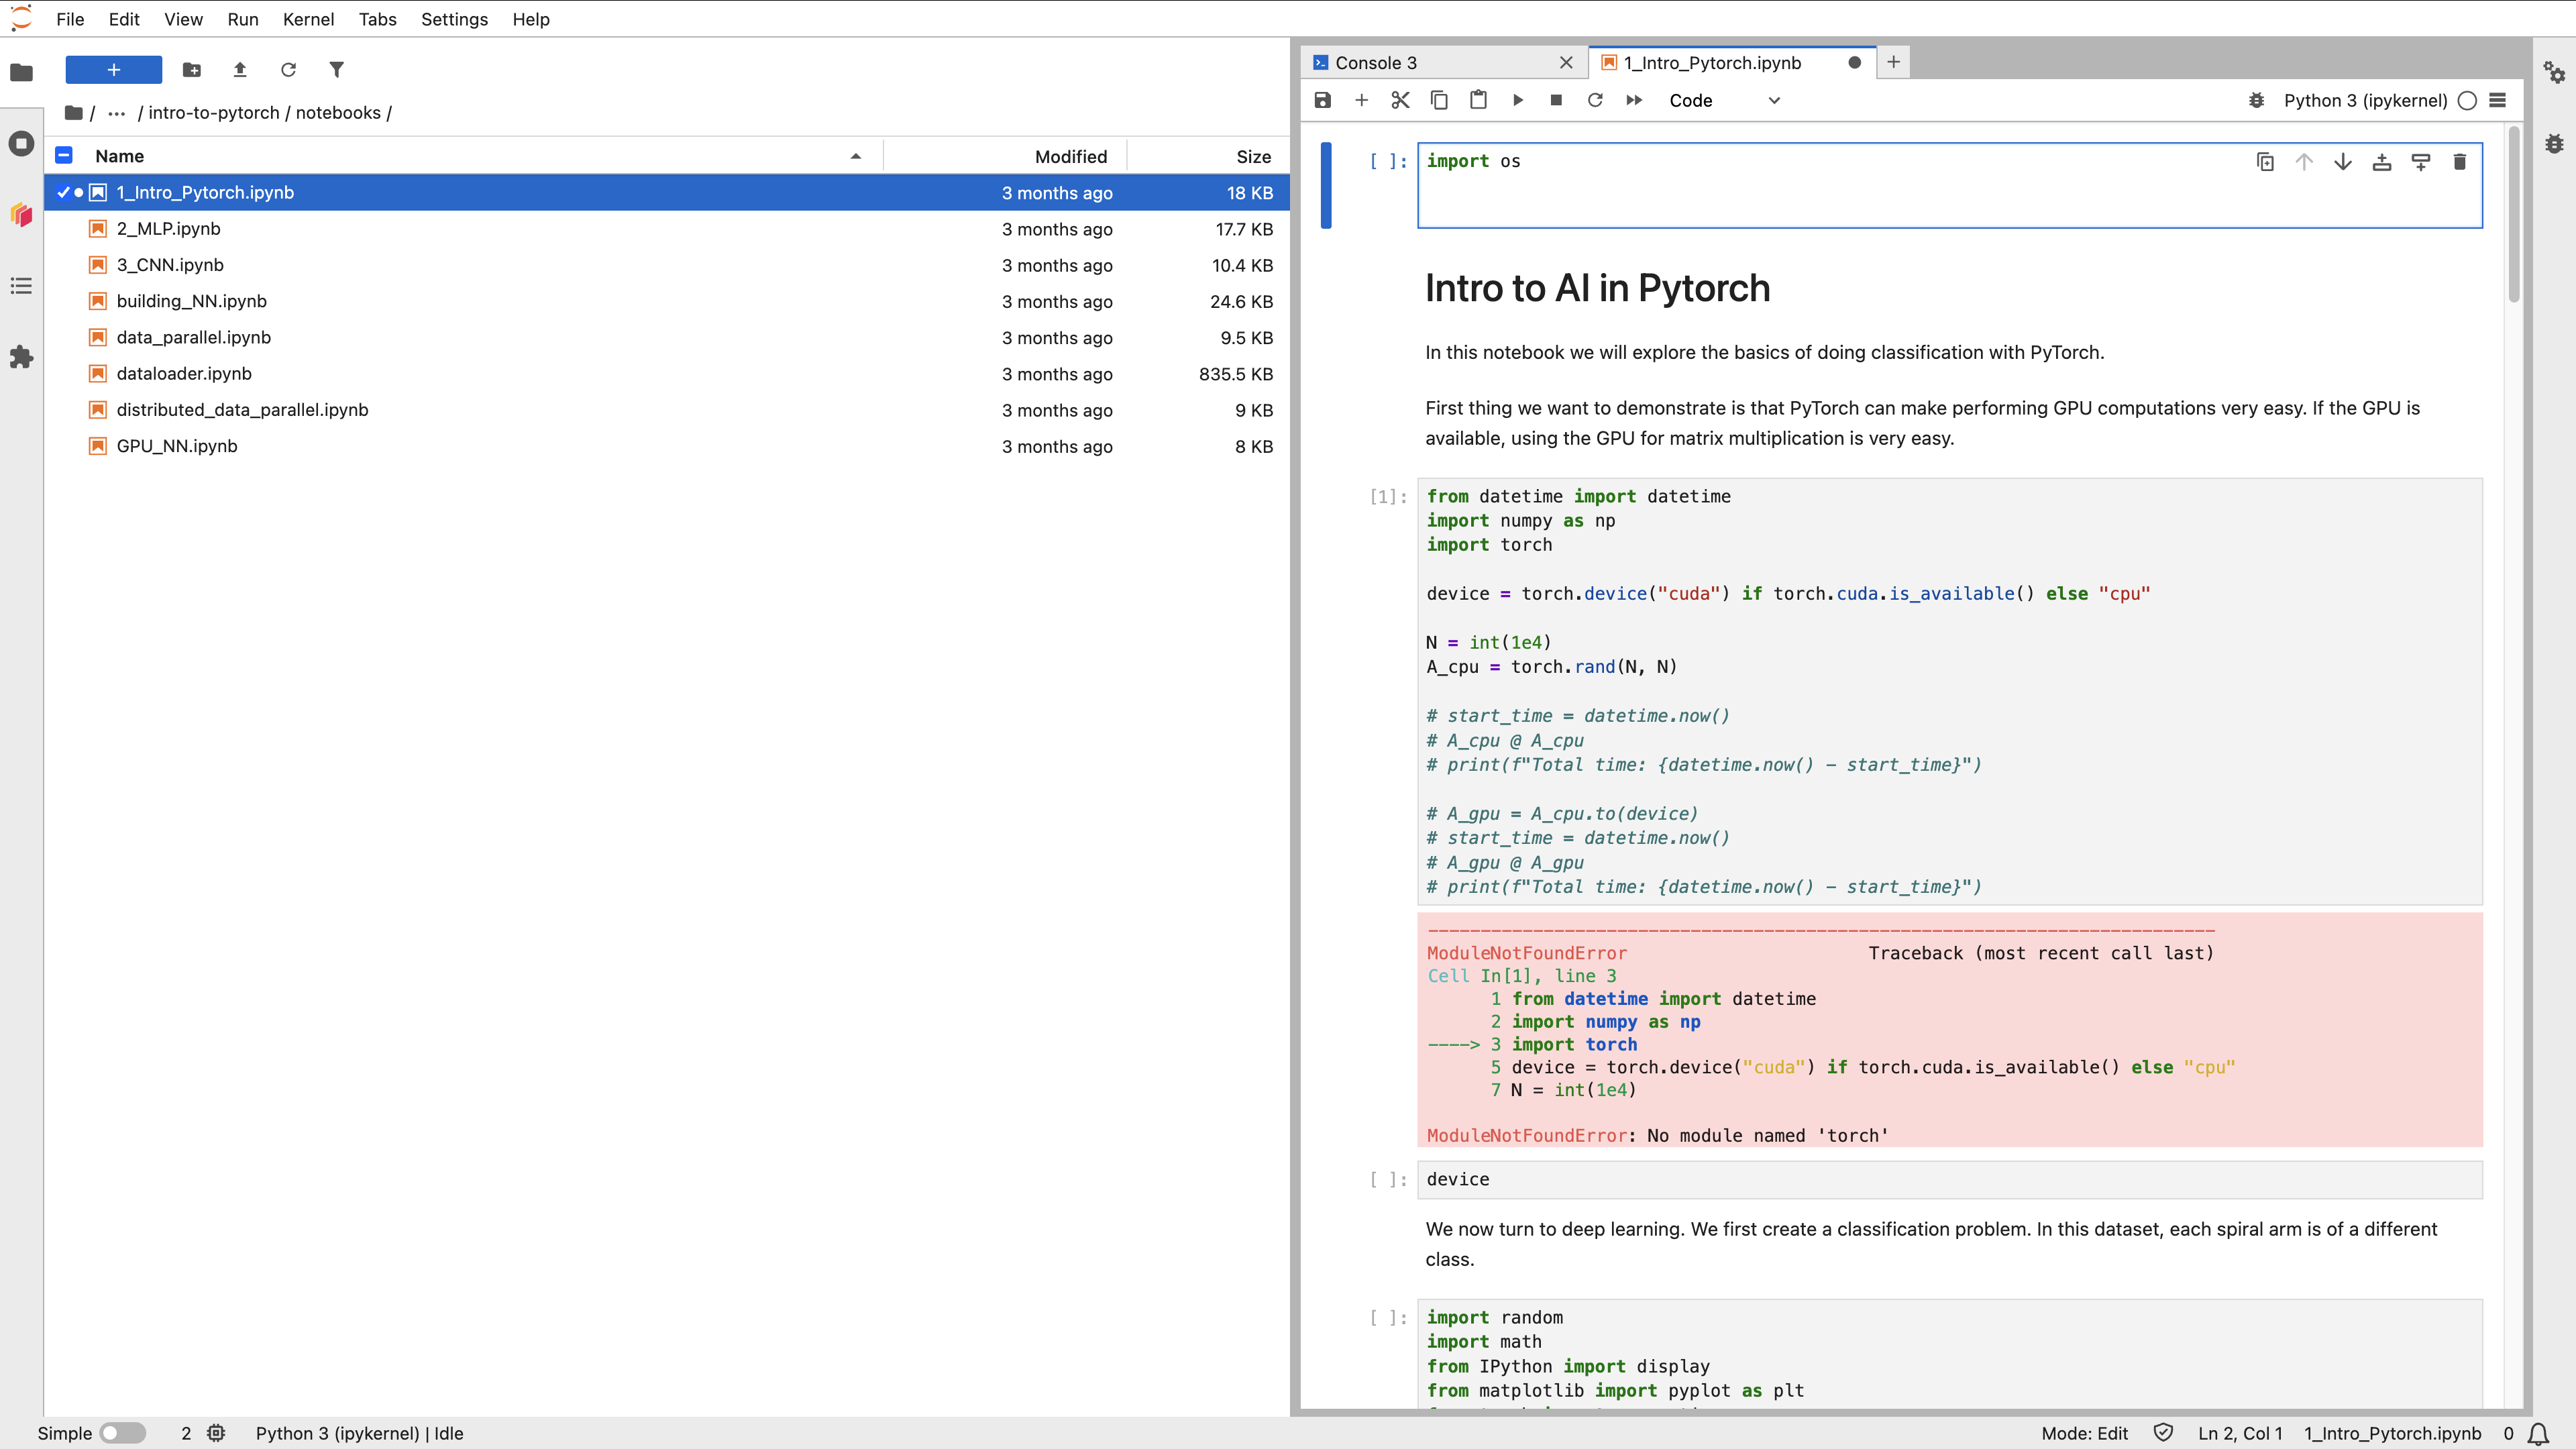Open the Tabs menu
The height and width of the screenshot is (1449, 2576).
tap(378, 19)
